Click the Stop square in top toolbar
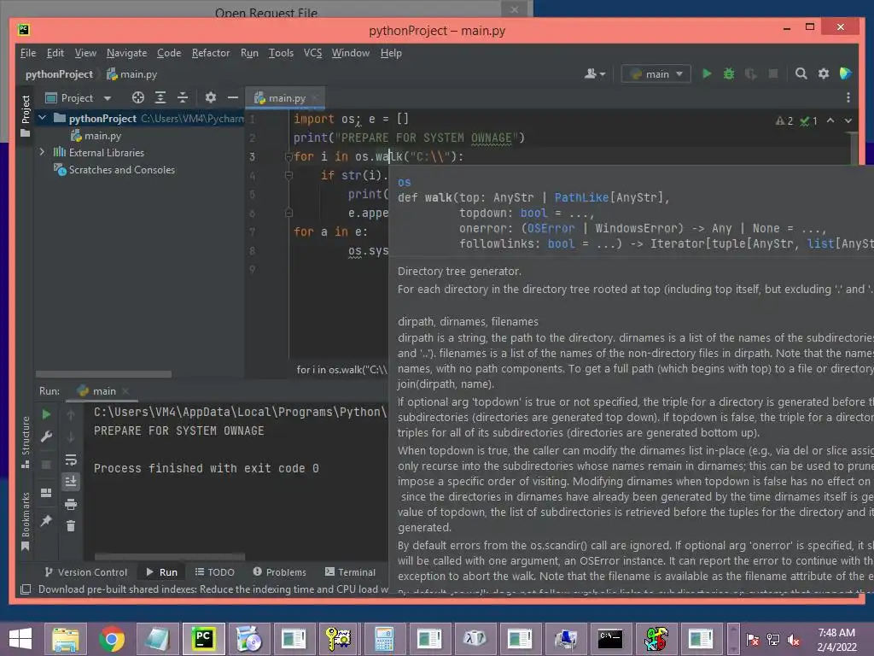This screenshot has width=874, height=656. pyautogui.click(x=773, y=73)
